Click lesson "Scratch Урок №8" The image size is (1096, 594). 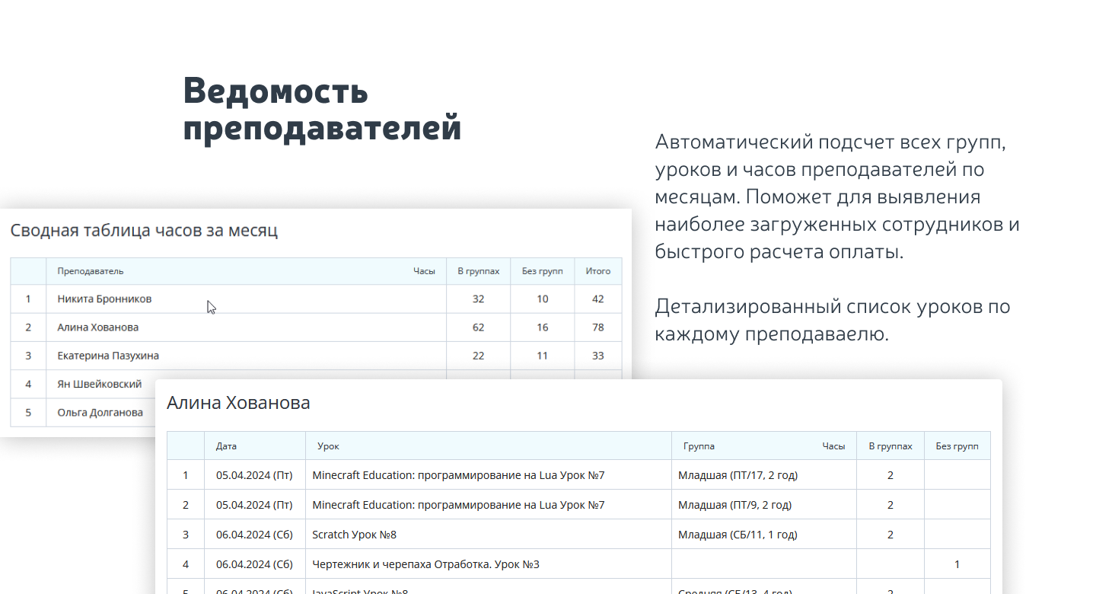pyautogui.click(x=354, y=535)
